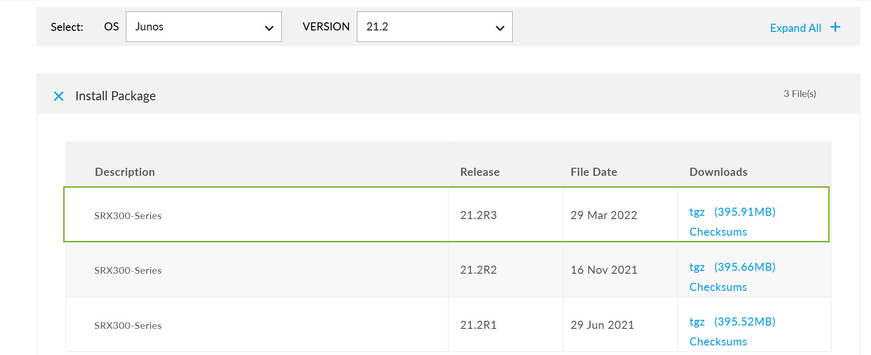871x355 pixels.
Task: Open the OS dropdown showing Junos
Action: click(203, 27)
